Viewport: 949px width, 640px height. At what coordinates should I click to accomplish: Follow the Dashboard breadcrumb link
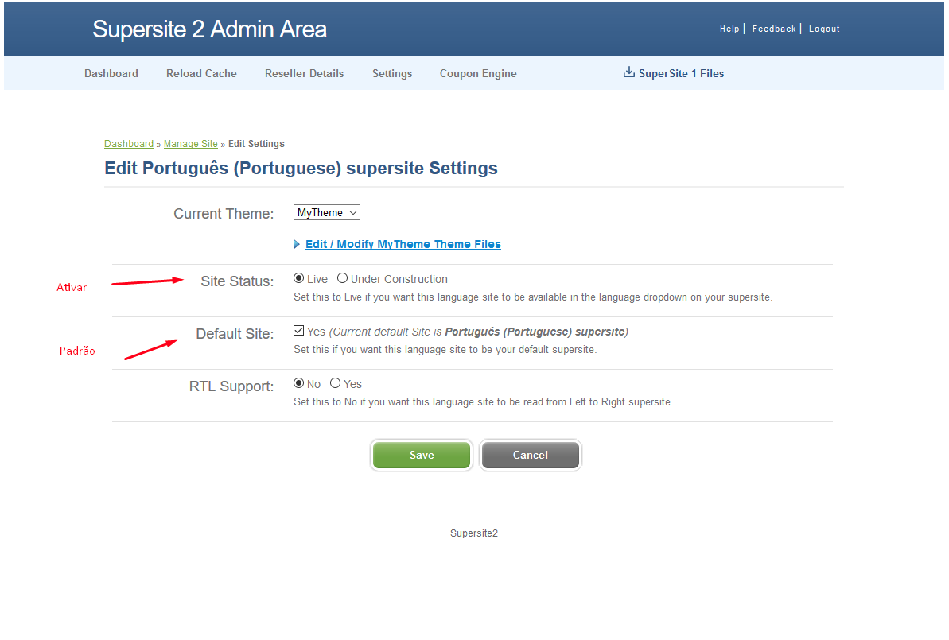(129, 144)
